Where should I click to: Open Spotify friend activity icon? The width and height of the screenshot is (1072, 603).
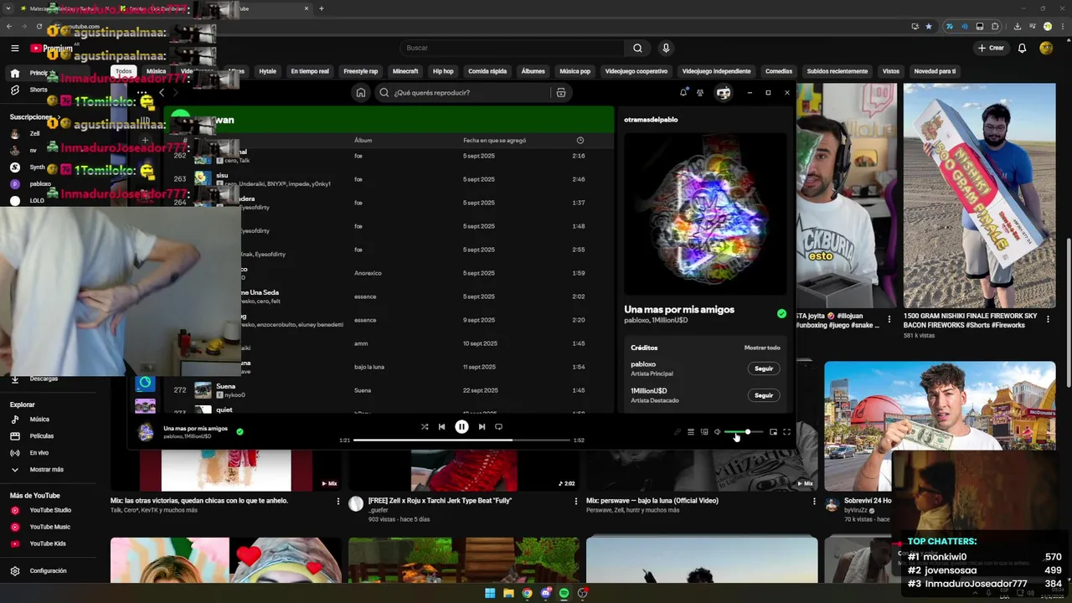tap(700, 92)
